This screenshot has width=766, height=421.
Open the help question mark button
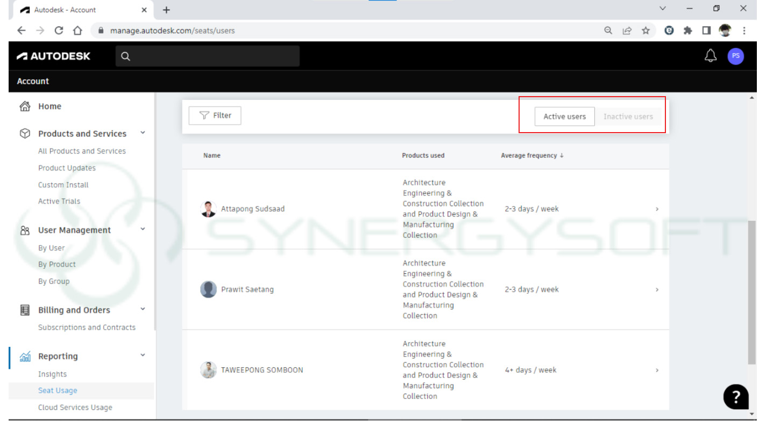(x=735, y=397)
